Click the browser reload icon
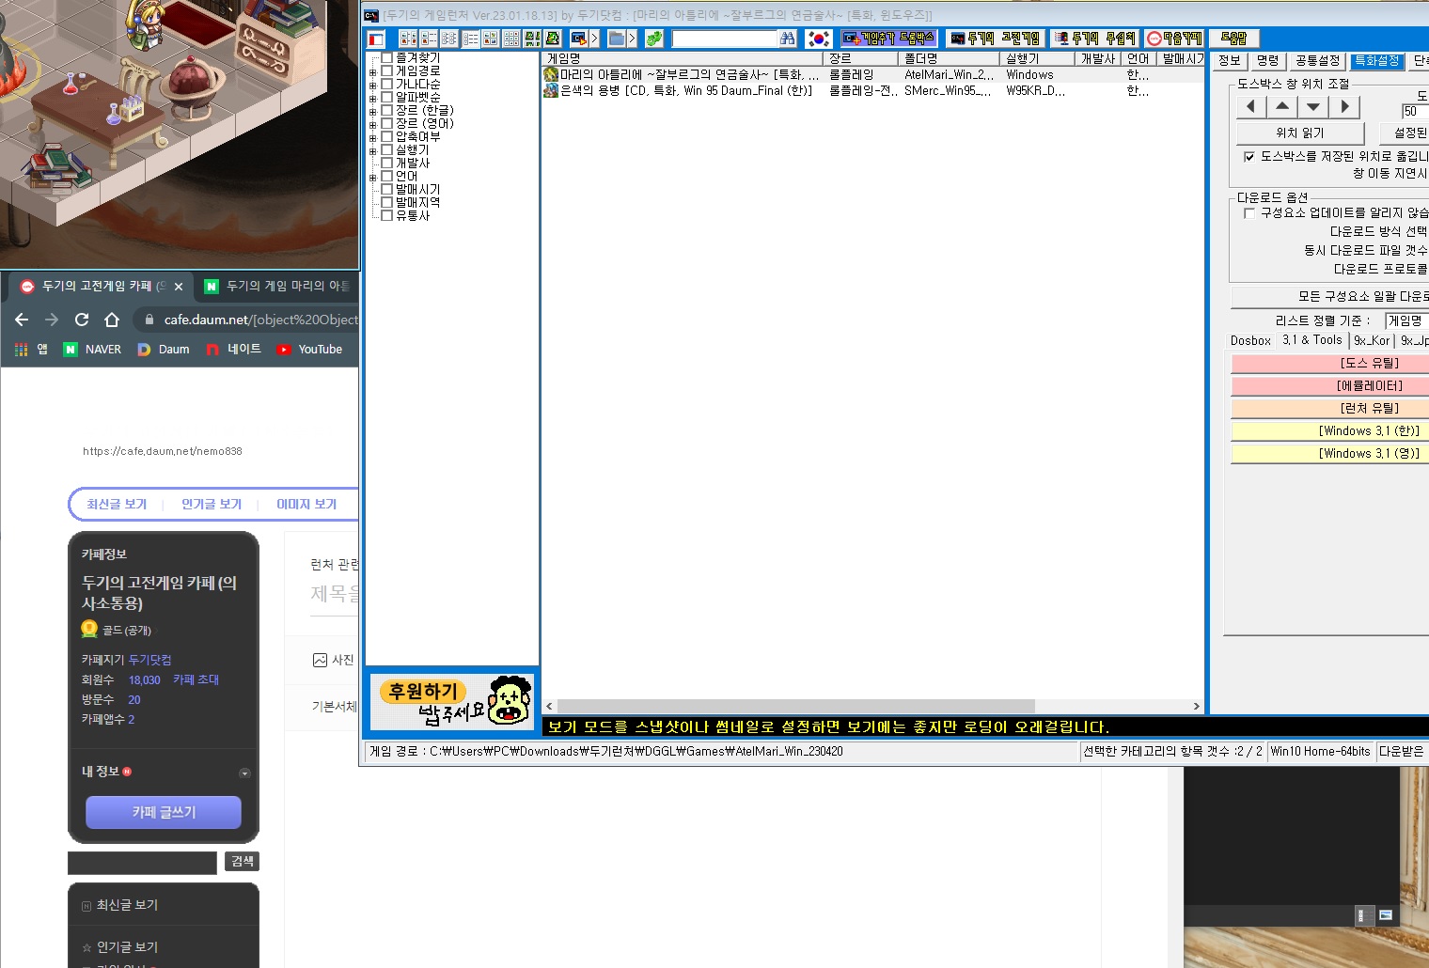 coord(82,320)
